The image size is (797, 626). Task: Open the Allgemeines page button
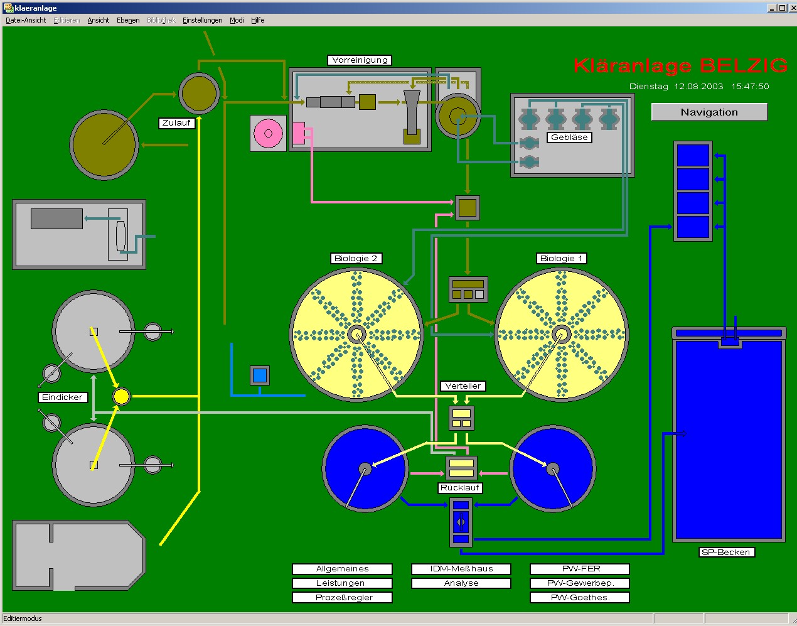[342, 569]
